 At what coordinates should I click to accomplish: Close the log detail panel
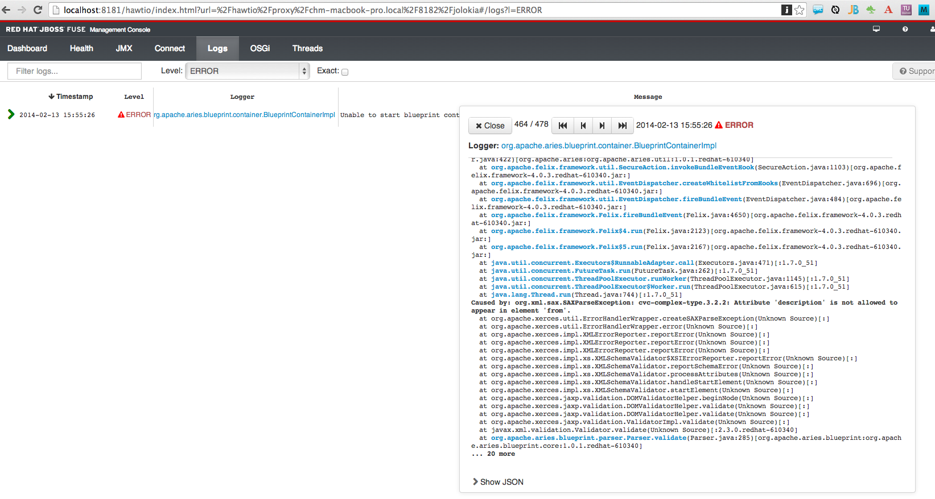tap(490, 126)
